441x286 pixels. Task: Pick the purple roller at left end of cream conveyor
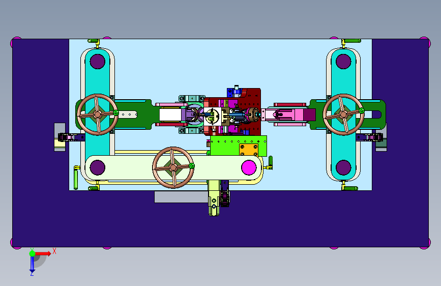pos(97,167)
